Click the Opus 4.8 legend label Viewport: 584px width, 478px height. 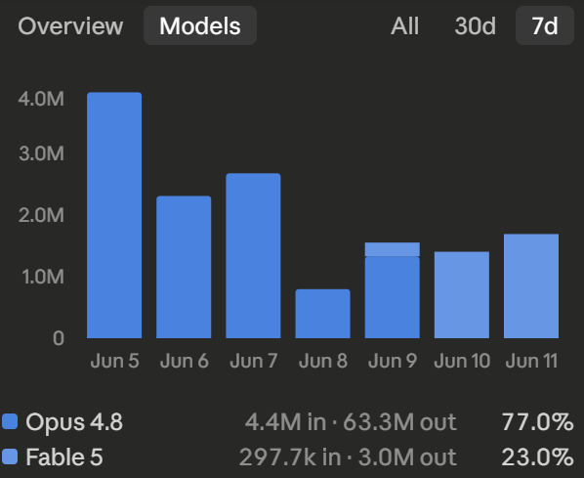pyautogui.click(x=74, y=422)
